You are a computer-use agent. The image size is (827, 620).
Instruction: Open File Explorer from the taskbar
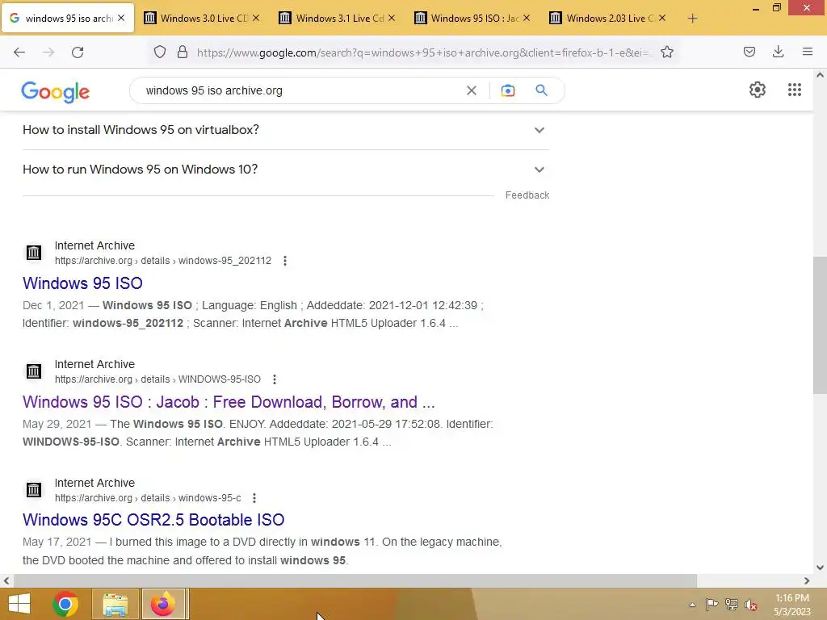click(115, 604)
